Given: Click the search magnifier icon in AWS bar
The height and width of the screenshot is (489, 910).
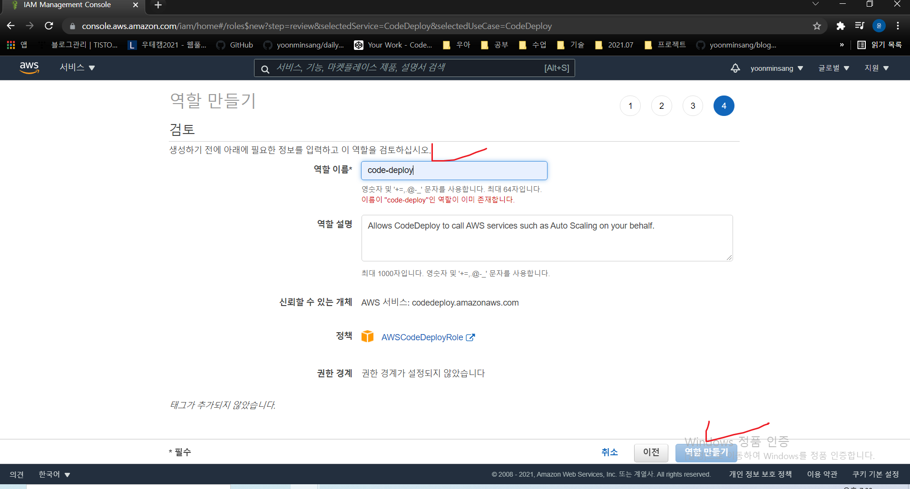Looking at the screenshot, I should tap(265, 69).
